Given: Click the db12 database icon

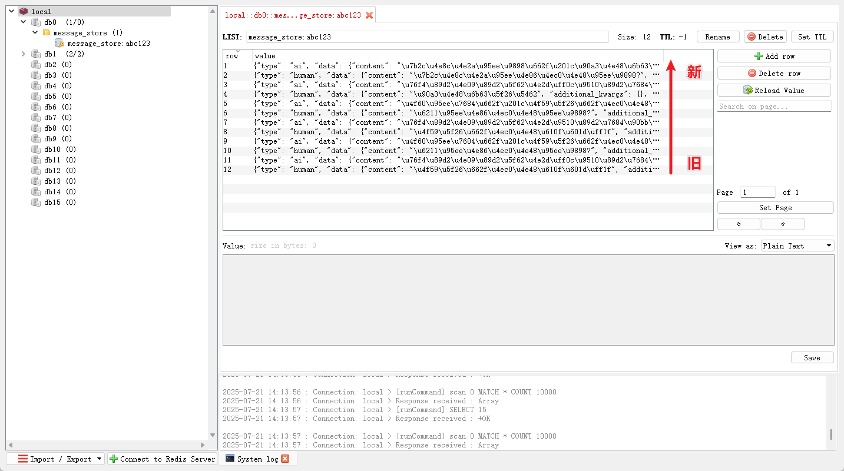Looking at the screenshot, I should [x=36, y=170].
